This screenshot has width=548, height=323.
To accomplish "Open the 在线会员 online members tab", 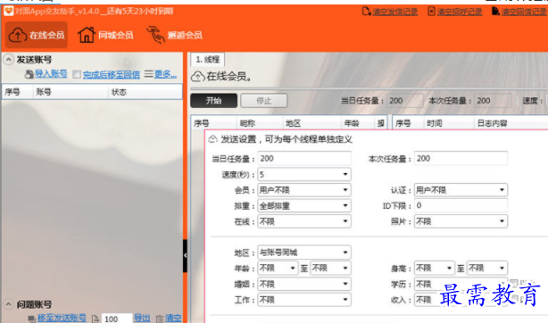I will tap(37, 35).
